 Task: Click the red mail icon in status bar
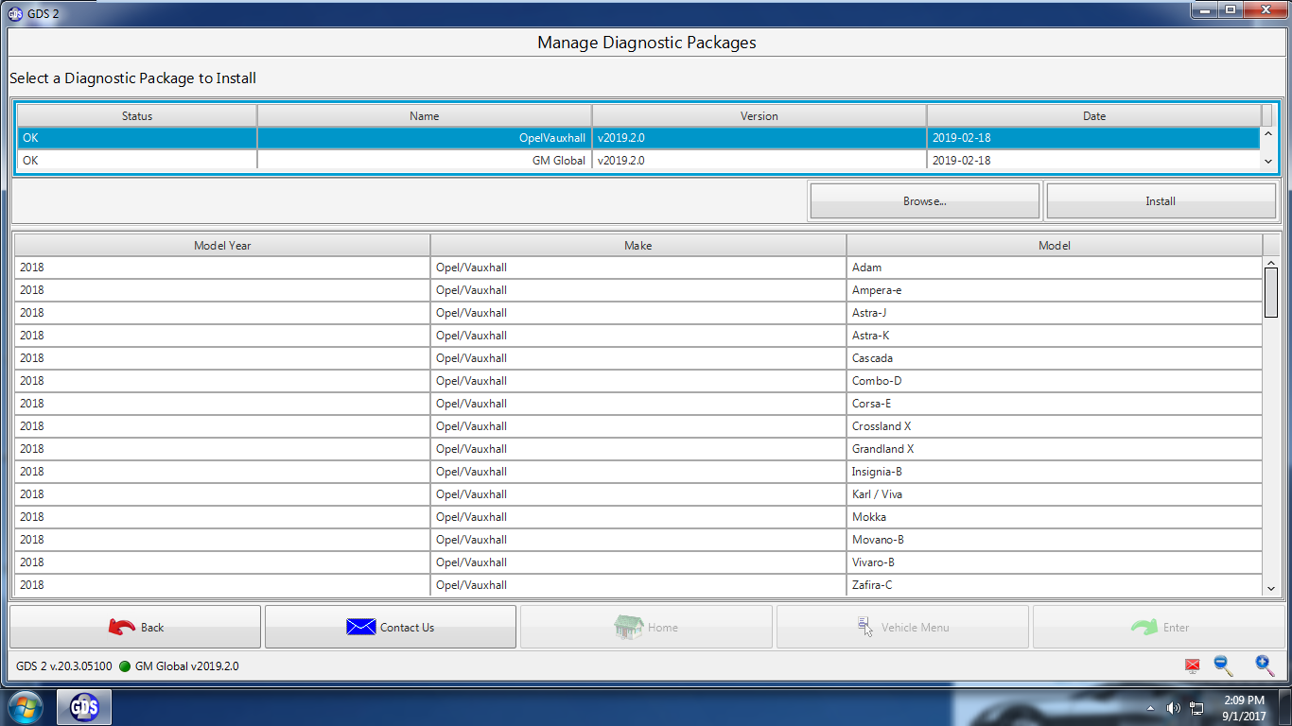pos(1192,666)
